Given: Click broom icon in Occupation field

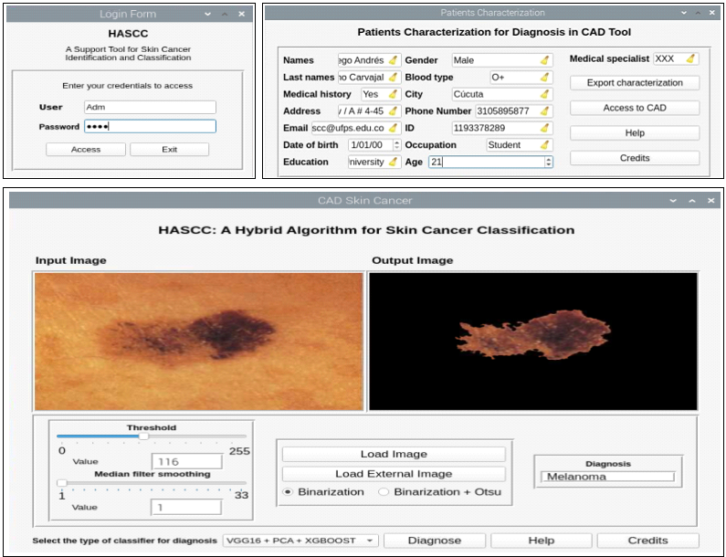Looking at the screenshot, I should pos(545,145).
